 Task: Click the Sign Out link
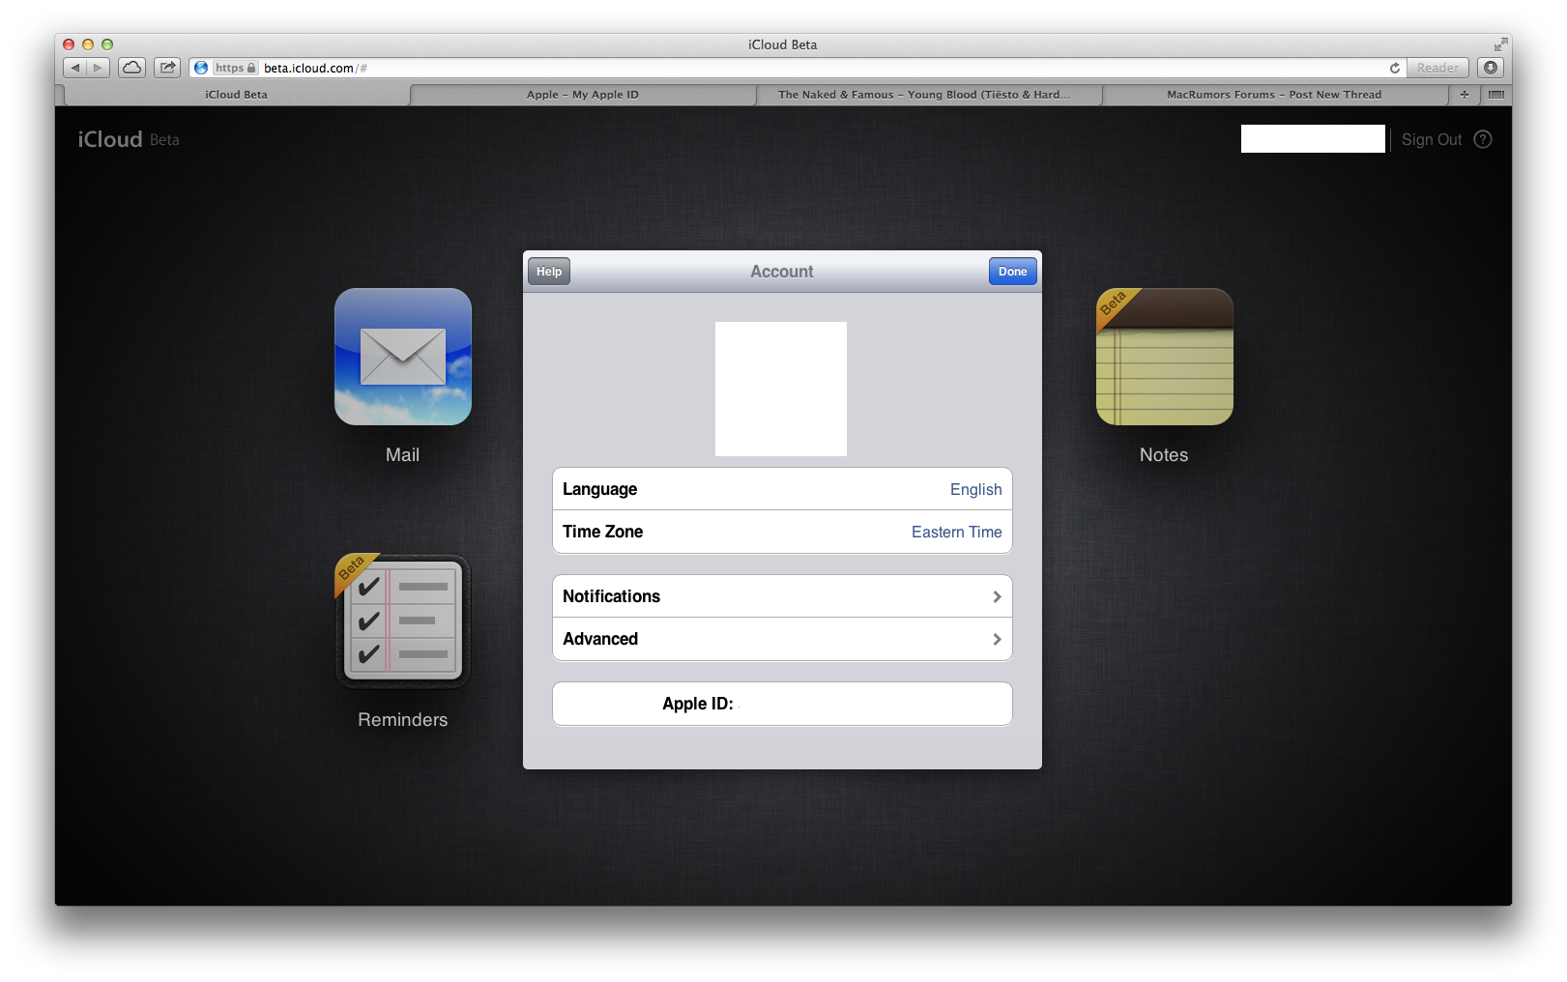1432,139
